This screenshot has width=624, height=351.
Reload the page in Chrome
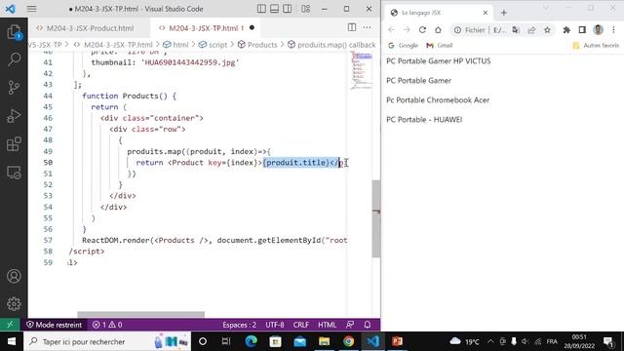tap(422, 30)
